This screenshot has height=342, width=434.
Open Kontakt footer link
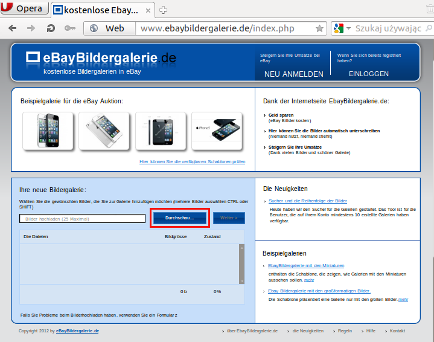tap(397, 331)
